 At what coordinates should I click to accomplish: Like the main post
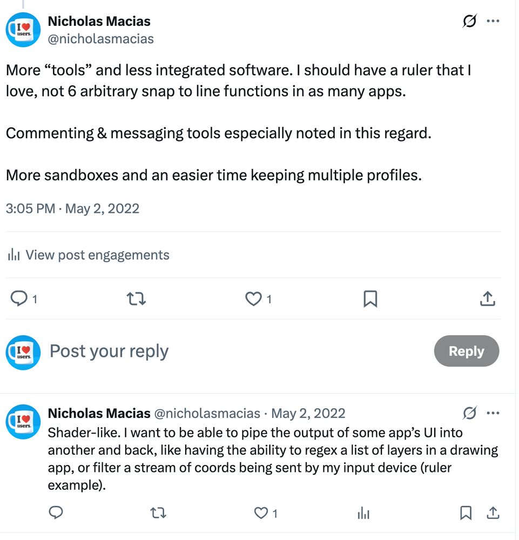253,298
